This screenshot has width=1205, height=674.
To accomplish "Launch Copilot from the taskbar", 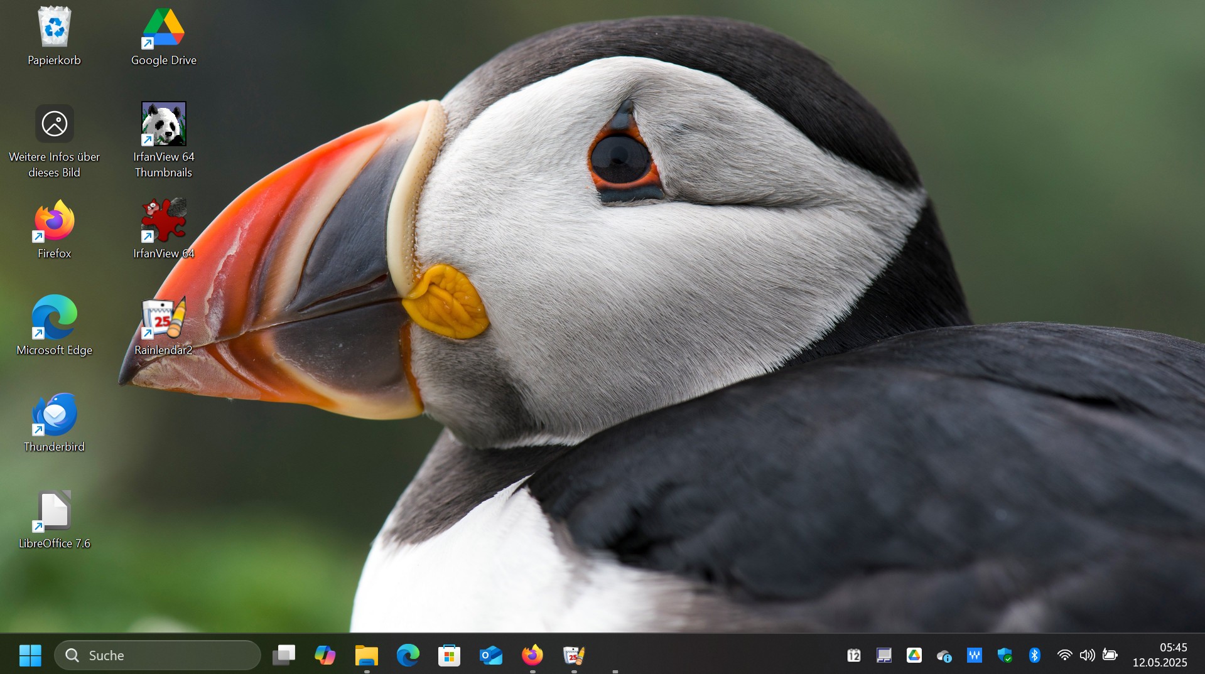I will tap(325, 655).
